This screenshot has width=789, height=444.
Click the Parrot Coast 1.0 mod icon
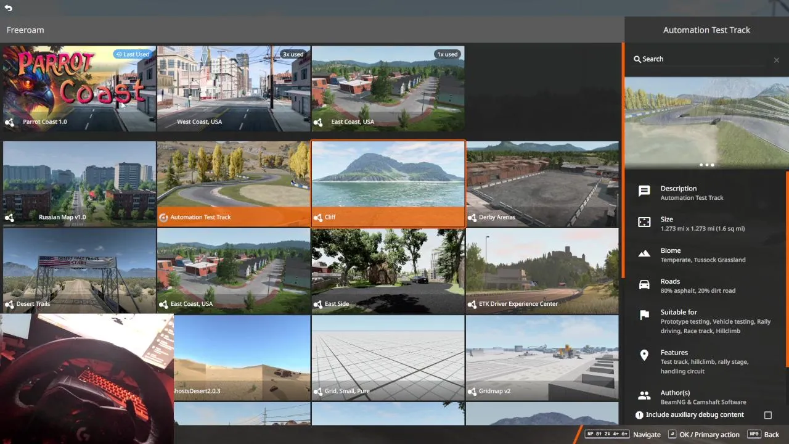point(9,122)
